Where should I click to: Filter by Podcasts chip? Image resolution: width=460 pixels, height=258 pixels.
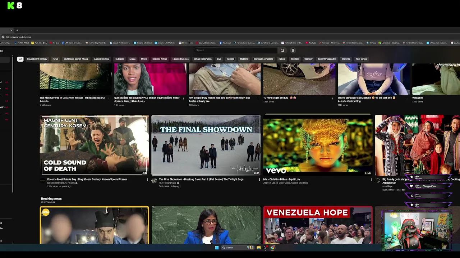[x=119, y=59]
